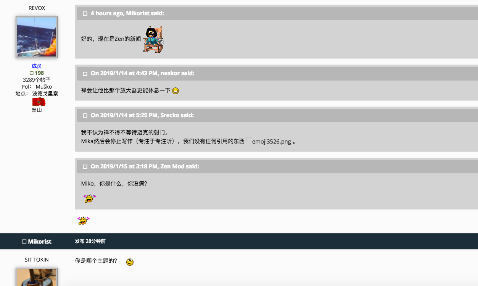Screen dimensions: 478x286
Task: Open the Mikorist profile link in the dark bar
Action: pos(40,241)
